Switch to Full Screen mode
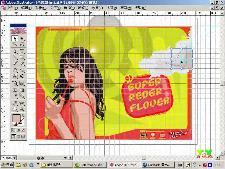The image size is (225, 169). (x=23, y=137)
